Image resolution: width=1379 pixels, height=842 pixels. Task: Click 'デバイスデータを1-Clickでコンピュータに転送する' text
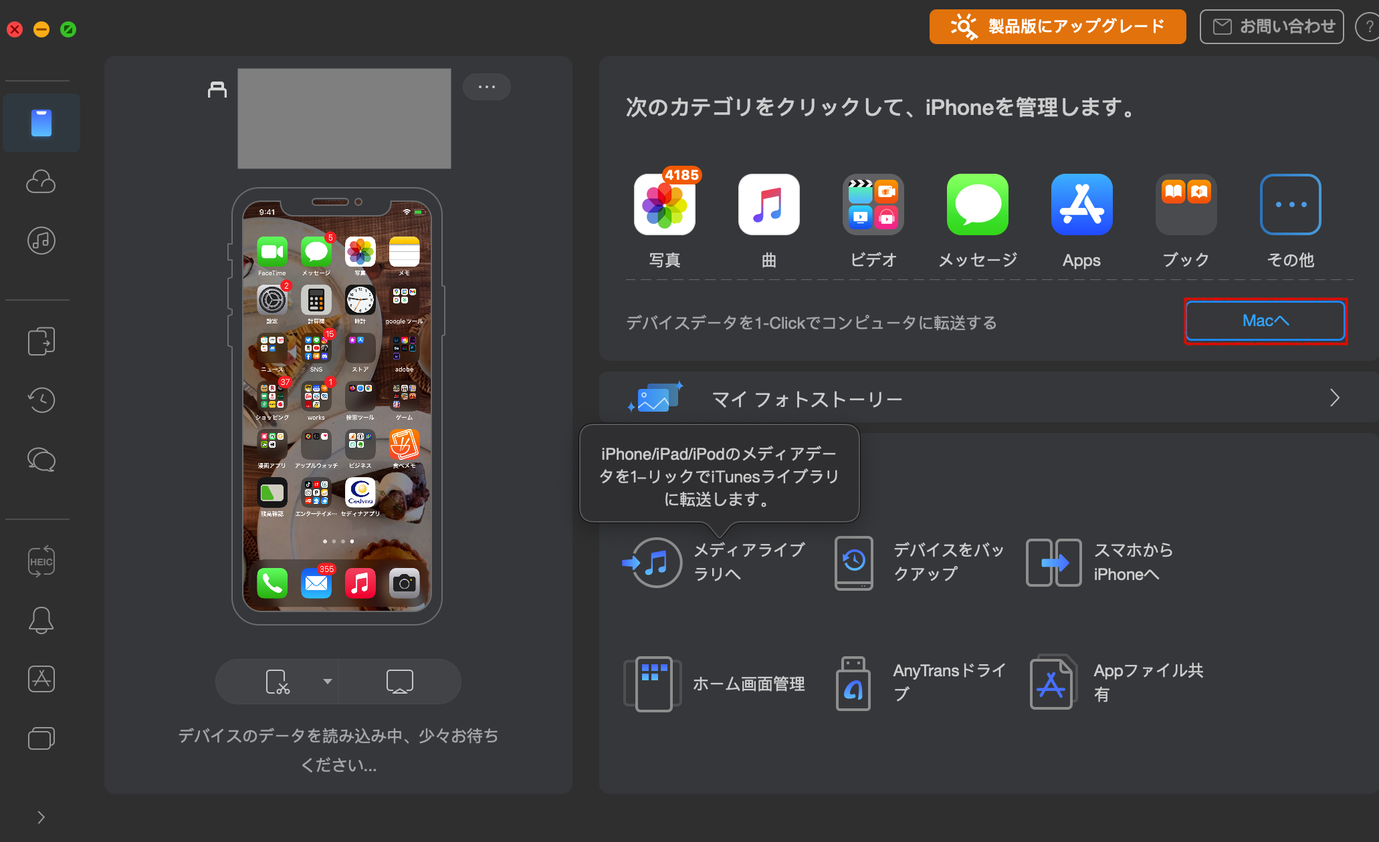tap(811, 323)
